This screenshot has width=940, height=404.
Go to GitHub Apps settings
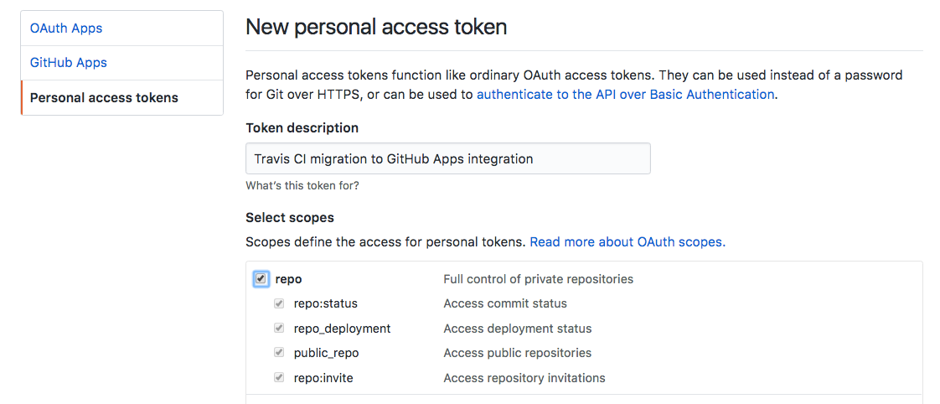point(69,62)
